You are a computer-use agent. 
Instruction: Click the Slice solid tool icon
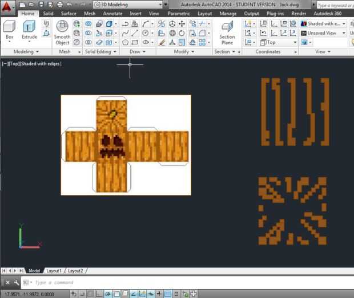pyautogui.click(x=99, y=34)
